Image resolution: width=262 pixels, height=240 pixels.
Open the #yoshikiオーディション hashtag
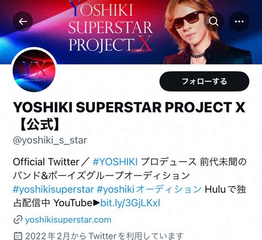(x=149, y=189)
